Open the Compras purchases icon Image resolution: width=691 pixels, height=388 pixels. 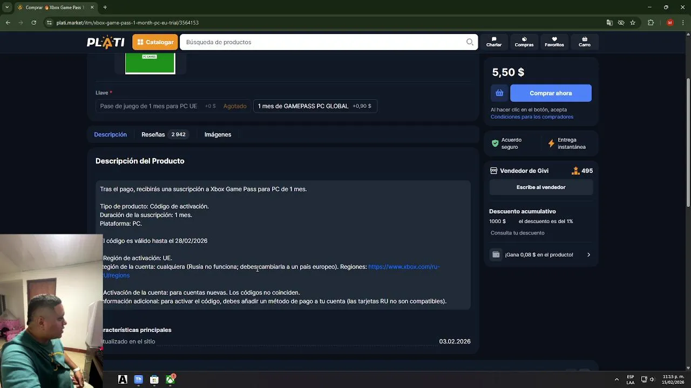coord(524,42)
